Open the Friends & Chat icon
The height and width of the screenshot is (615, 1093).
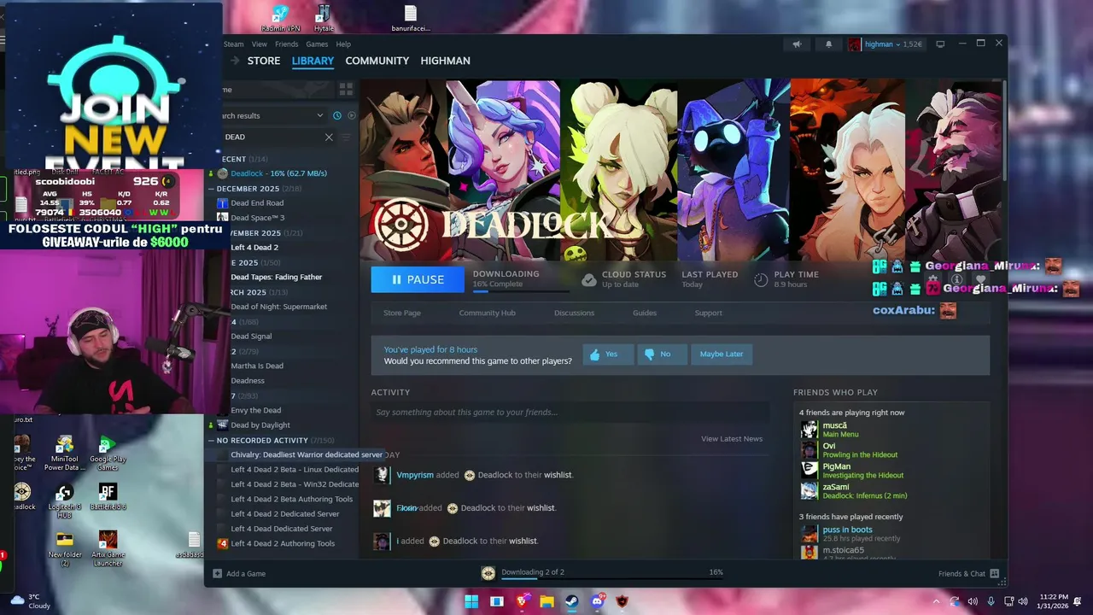995,573
